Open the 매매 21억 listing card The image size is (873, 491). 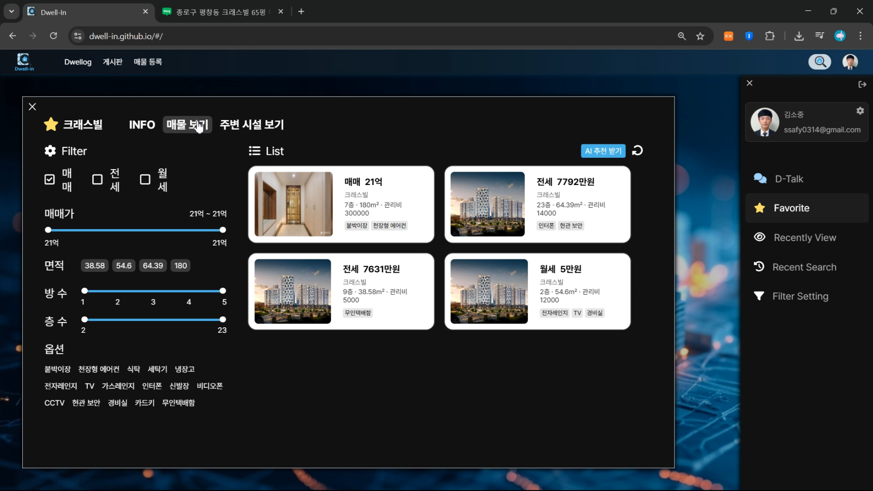(341, 204)
